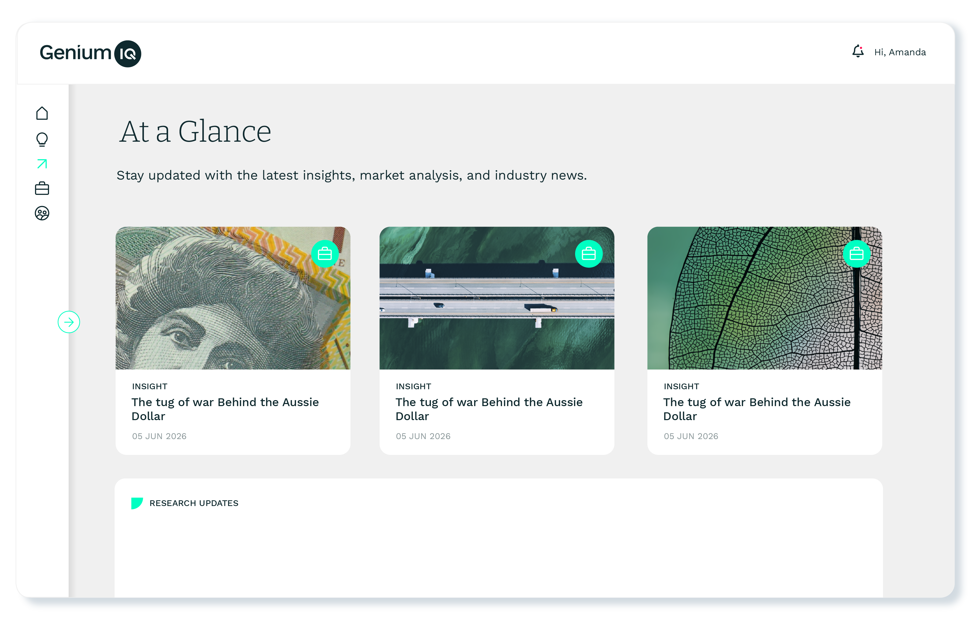Click the 05 JUN 2026 date on bridge card

(x=423, y=436)
